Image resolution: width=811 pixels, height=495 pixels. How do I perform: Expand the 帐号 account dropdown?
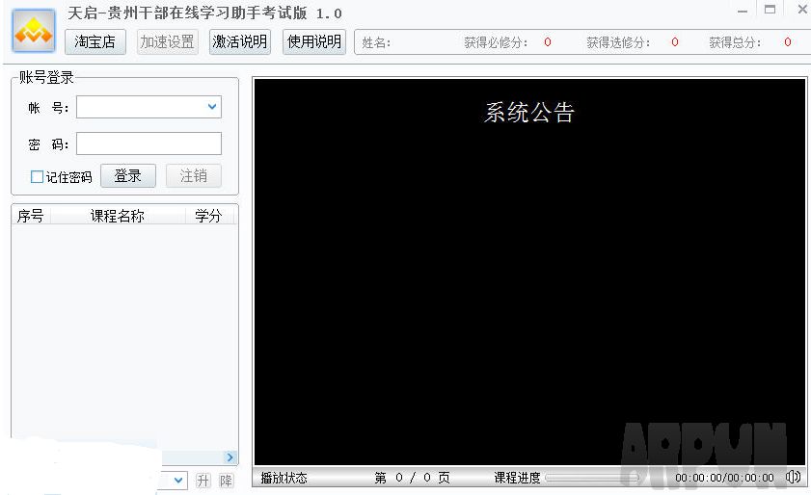pyautogui.click(x=212, y=107)
